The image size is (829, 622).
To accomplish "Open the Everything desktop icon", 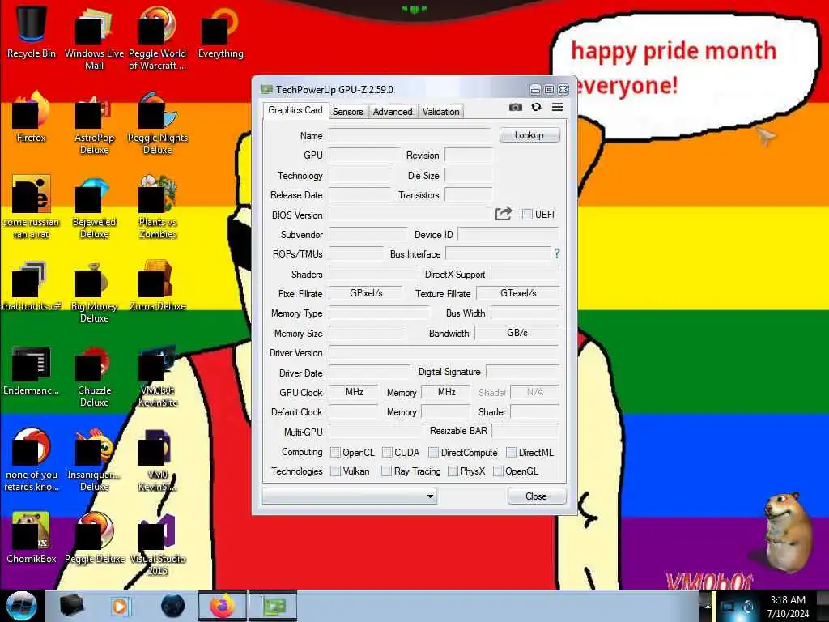I will pyautogui.click(x=220, y=32).
